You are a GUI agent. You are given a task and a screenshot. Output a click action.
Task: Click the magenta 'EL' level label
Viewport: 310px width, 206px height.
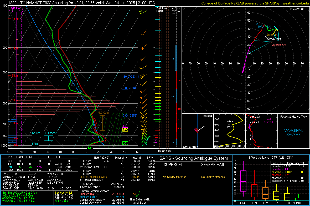click(125, 126)
